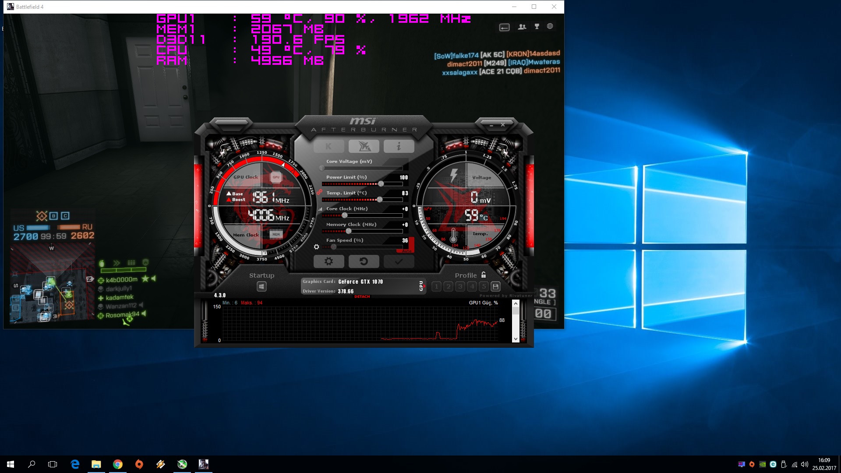Click the monitoring graph scroll down arrow
The height and width of the screenshot is (473, 841).
click(516, 339)
